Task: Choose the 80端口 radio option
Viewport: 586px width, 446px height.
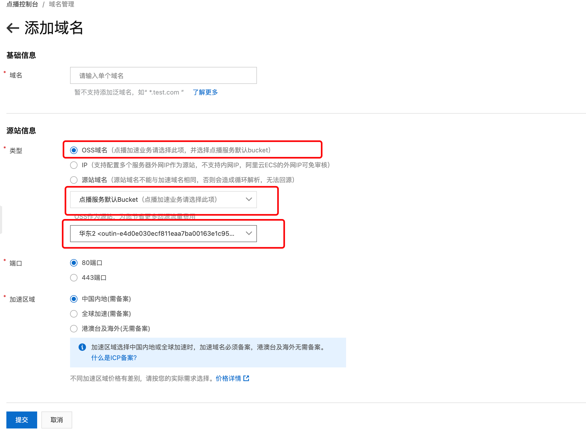Action: pos(74,263)
